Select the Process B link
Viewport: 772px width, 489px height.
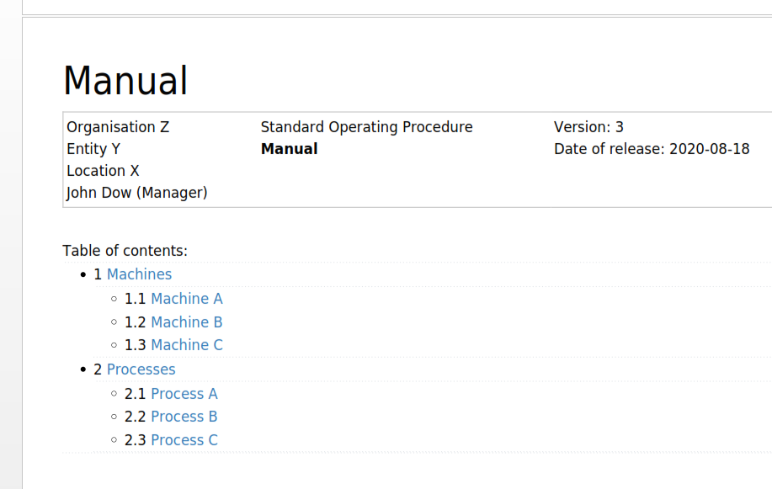[x=184, y=417]
